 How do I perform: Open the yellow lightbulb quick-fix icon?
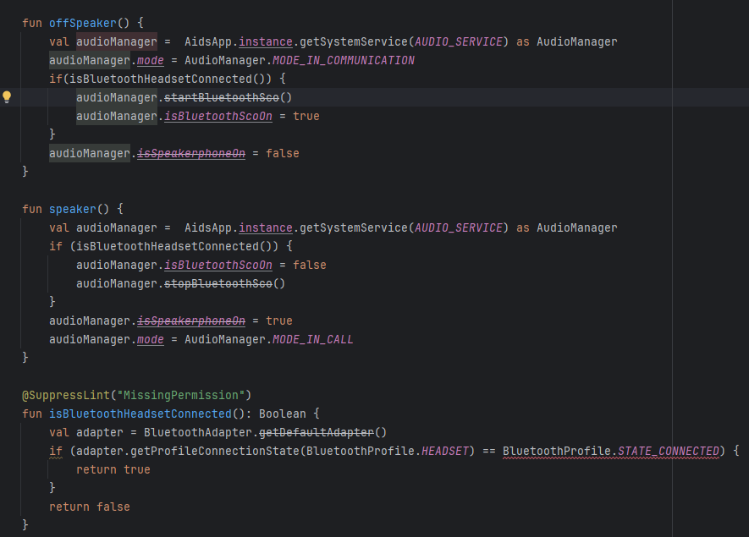pyautogui.click(x=7, y=97)
